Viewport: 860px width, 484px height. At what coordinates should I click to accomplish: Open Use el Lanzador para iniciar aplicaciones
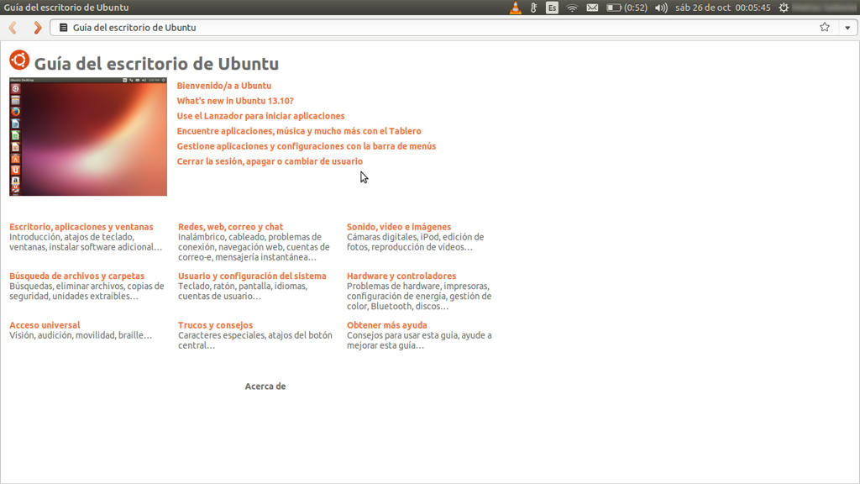click(260, 116)
